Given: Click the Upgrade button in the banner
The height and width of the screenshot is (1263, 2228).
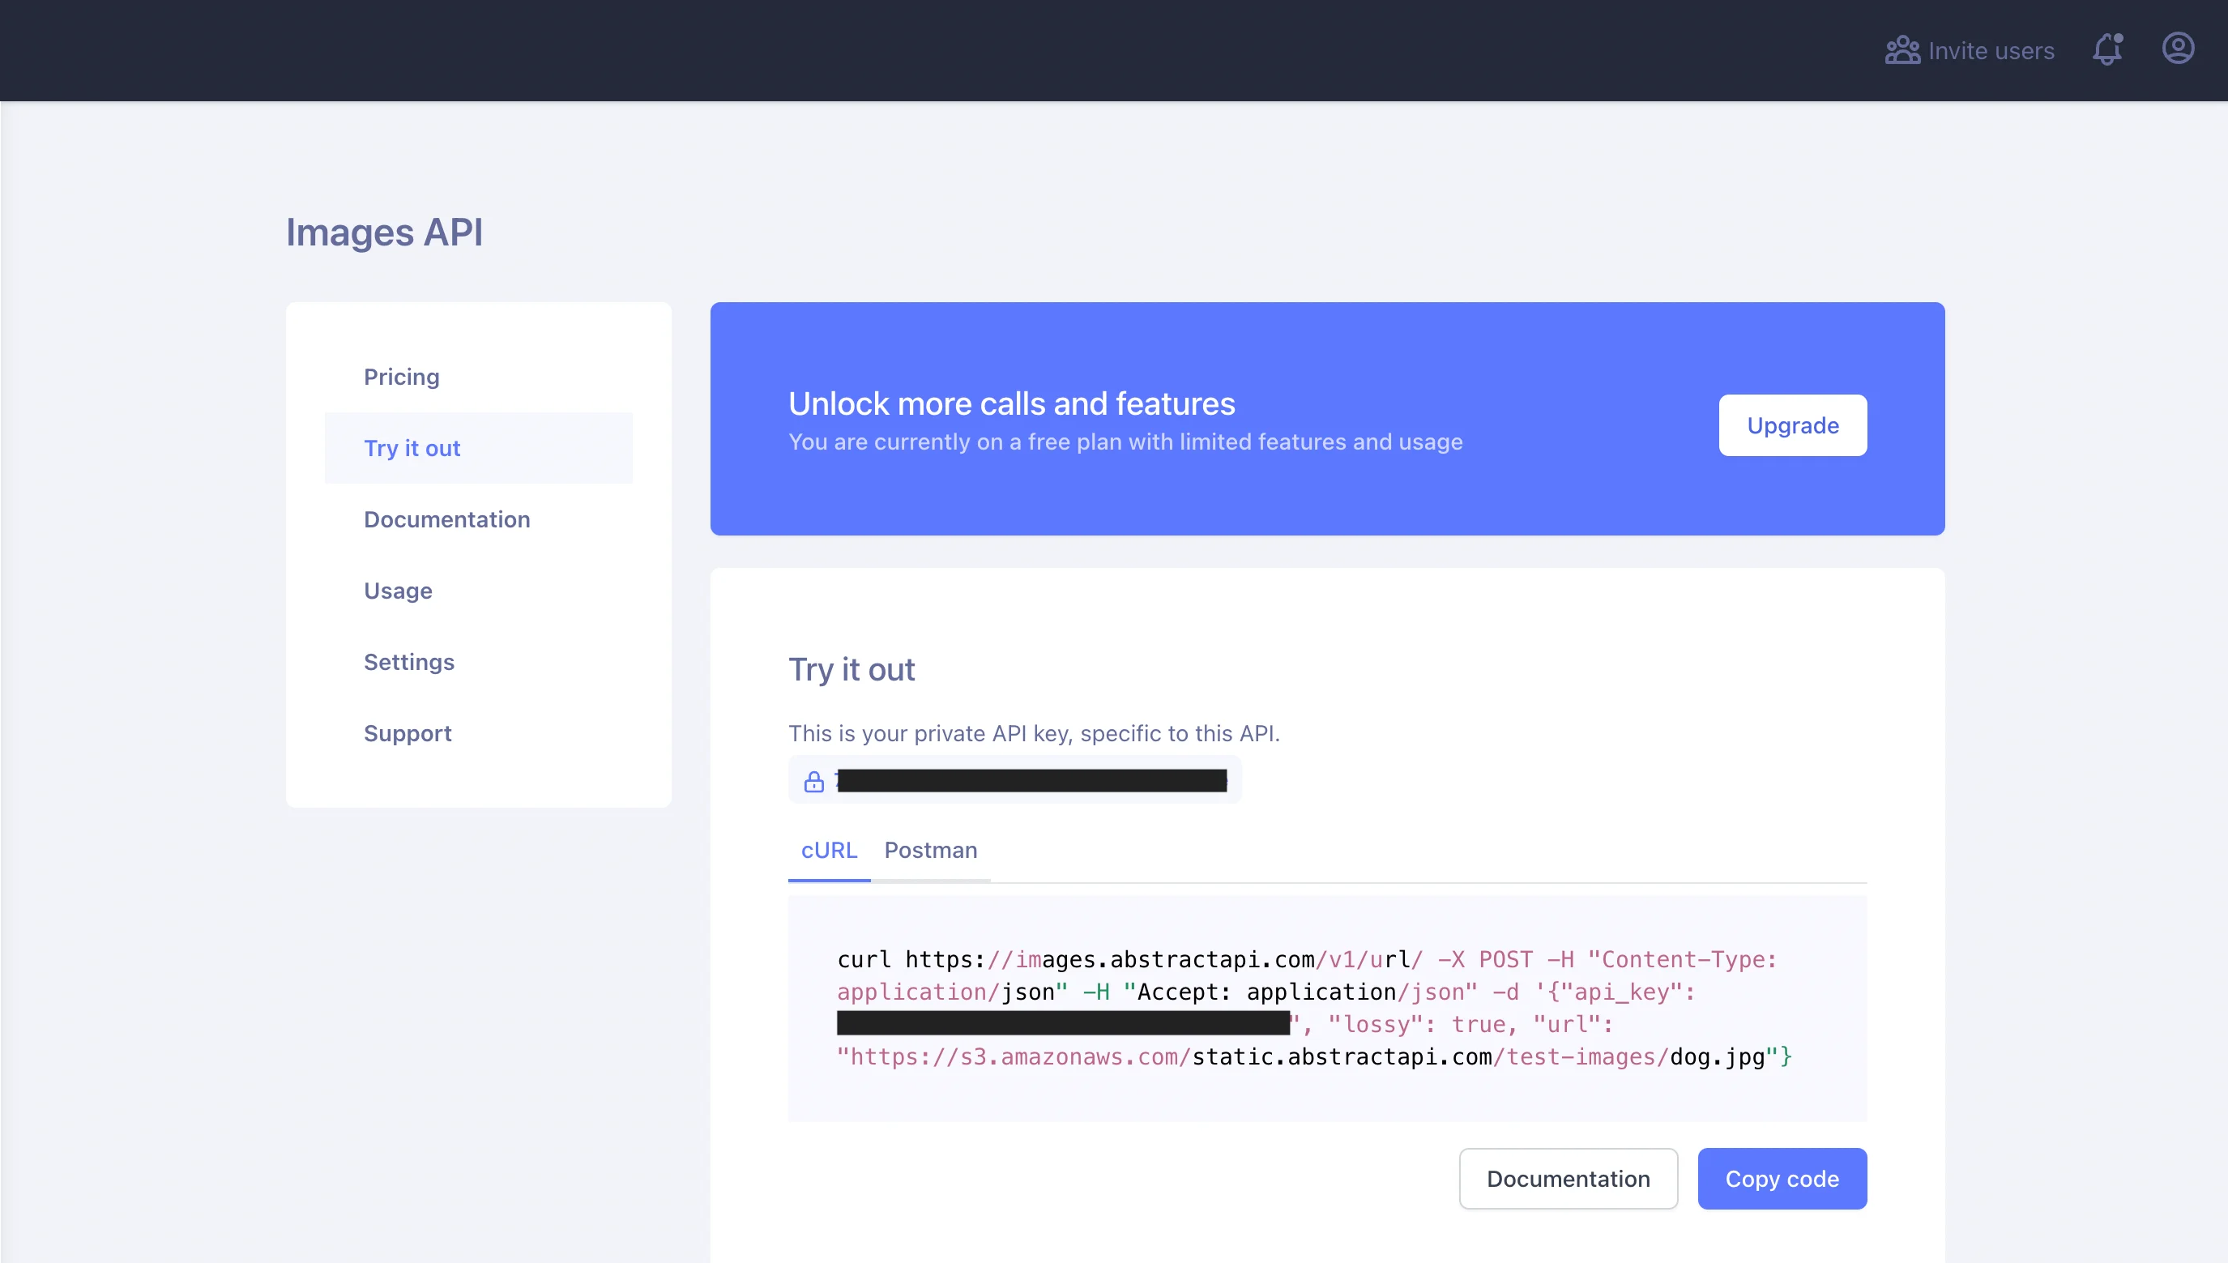Looking at the screenshot, I should click(1792, 425).
